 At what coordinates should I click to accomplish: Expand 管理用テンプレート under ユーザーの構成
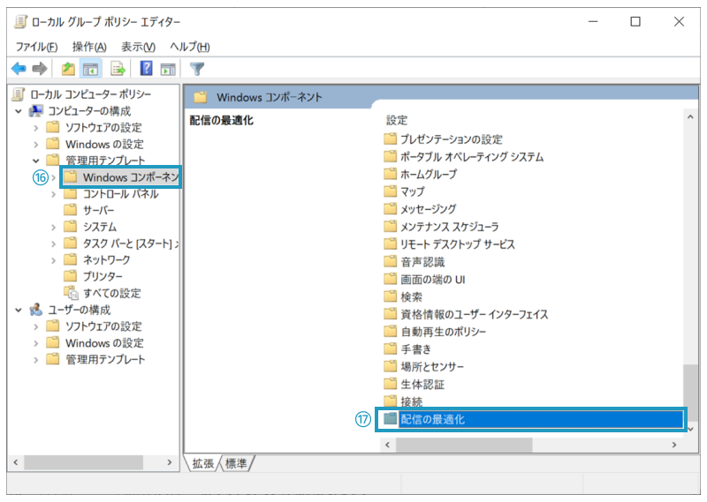(36, 360)
